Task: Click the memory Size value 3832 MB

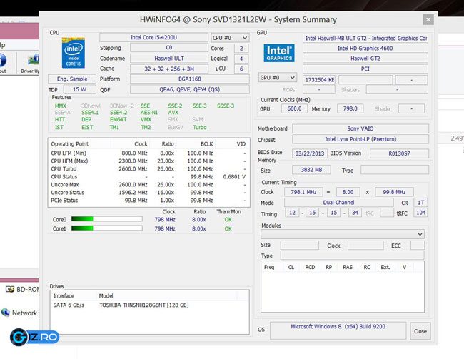Action: (311, 170)
